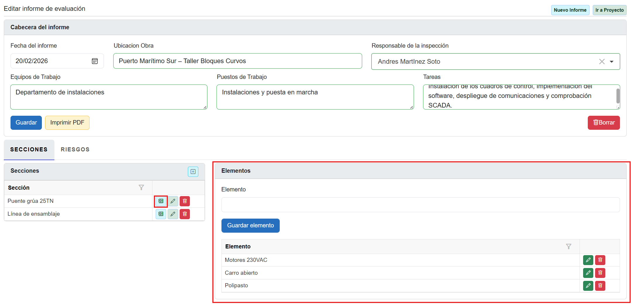Select the SECCIONES tab
Viewport: 634px width, 306px height.
pos(29,150)
